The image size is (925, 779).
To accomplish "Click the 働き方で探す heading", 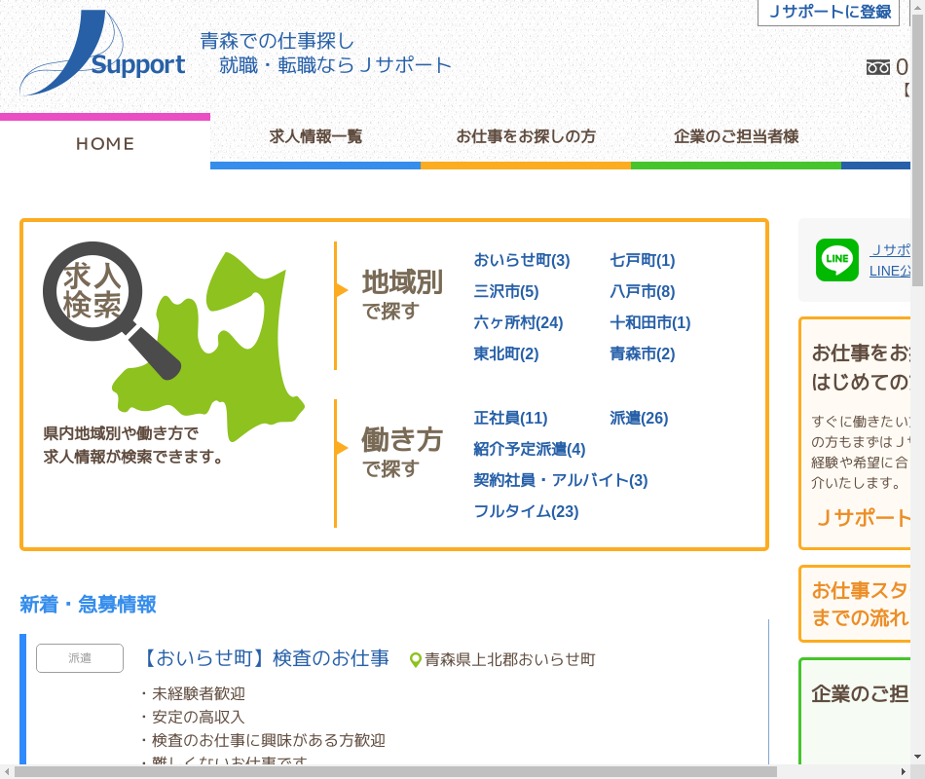I will coord(402,452).
